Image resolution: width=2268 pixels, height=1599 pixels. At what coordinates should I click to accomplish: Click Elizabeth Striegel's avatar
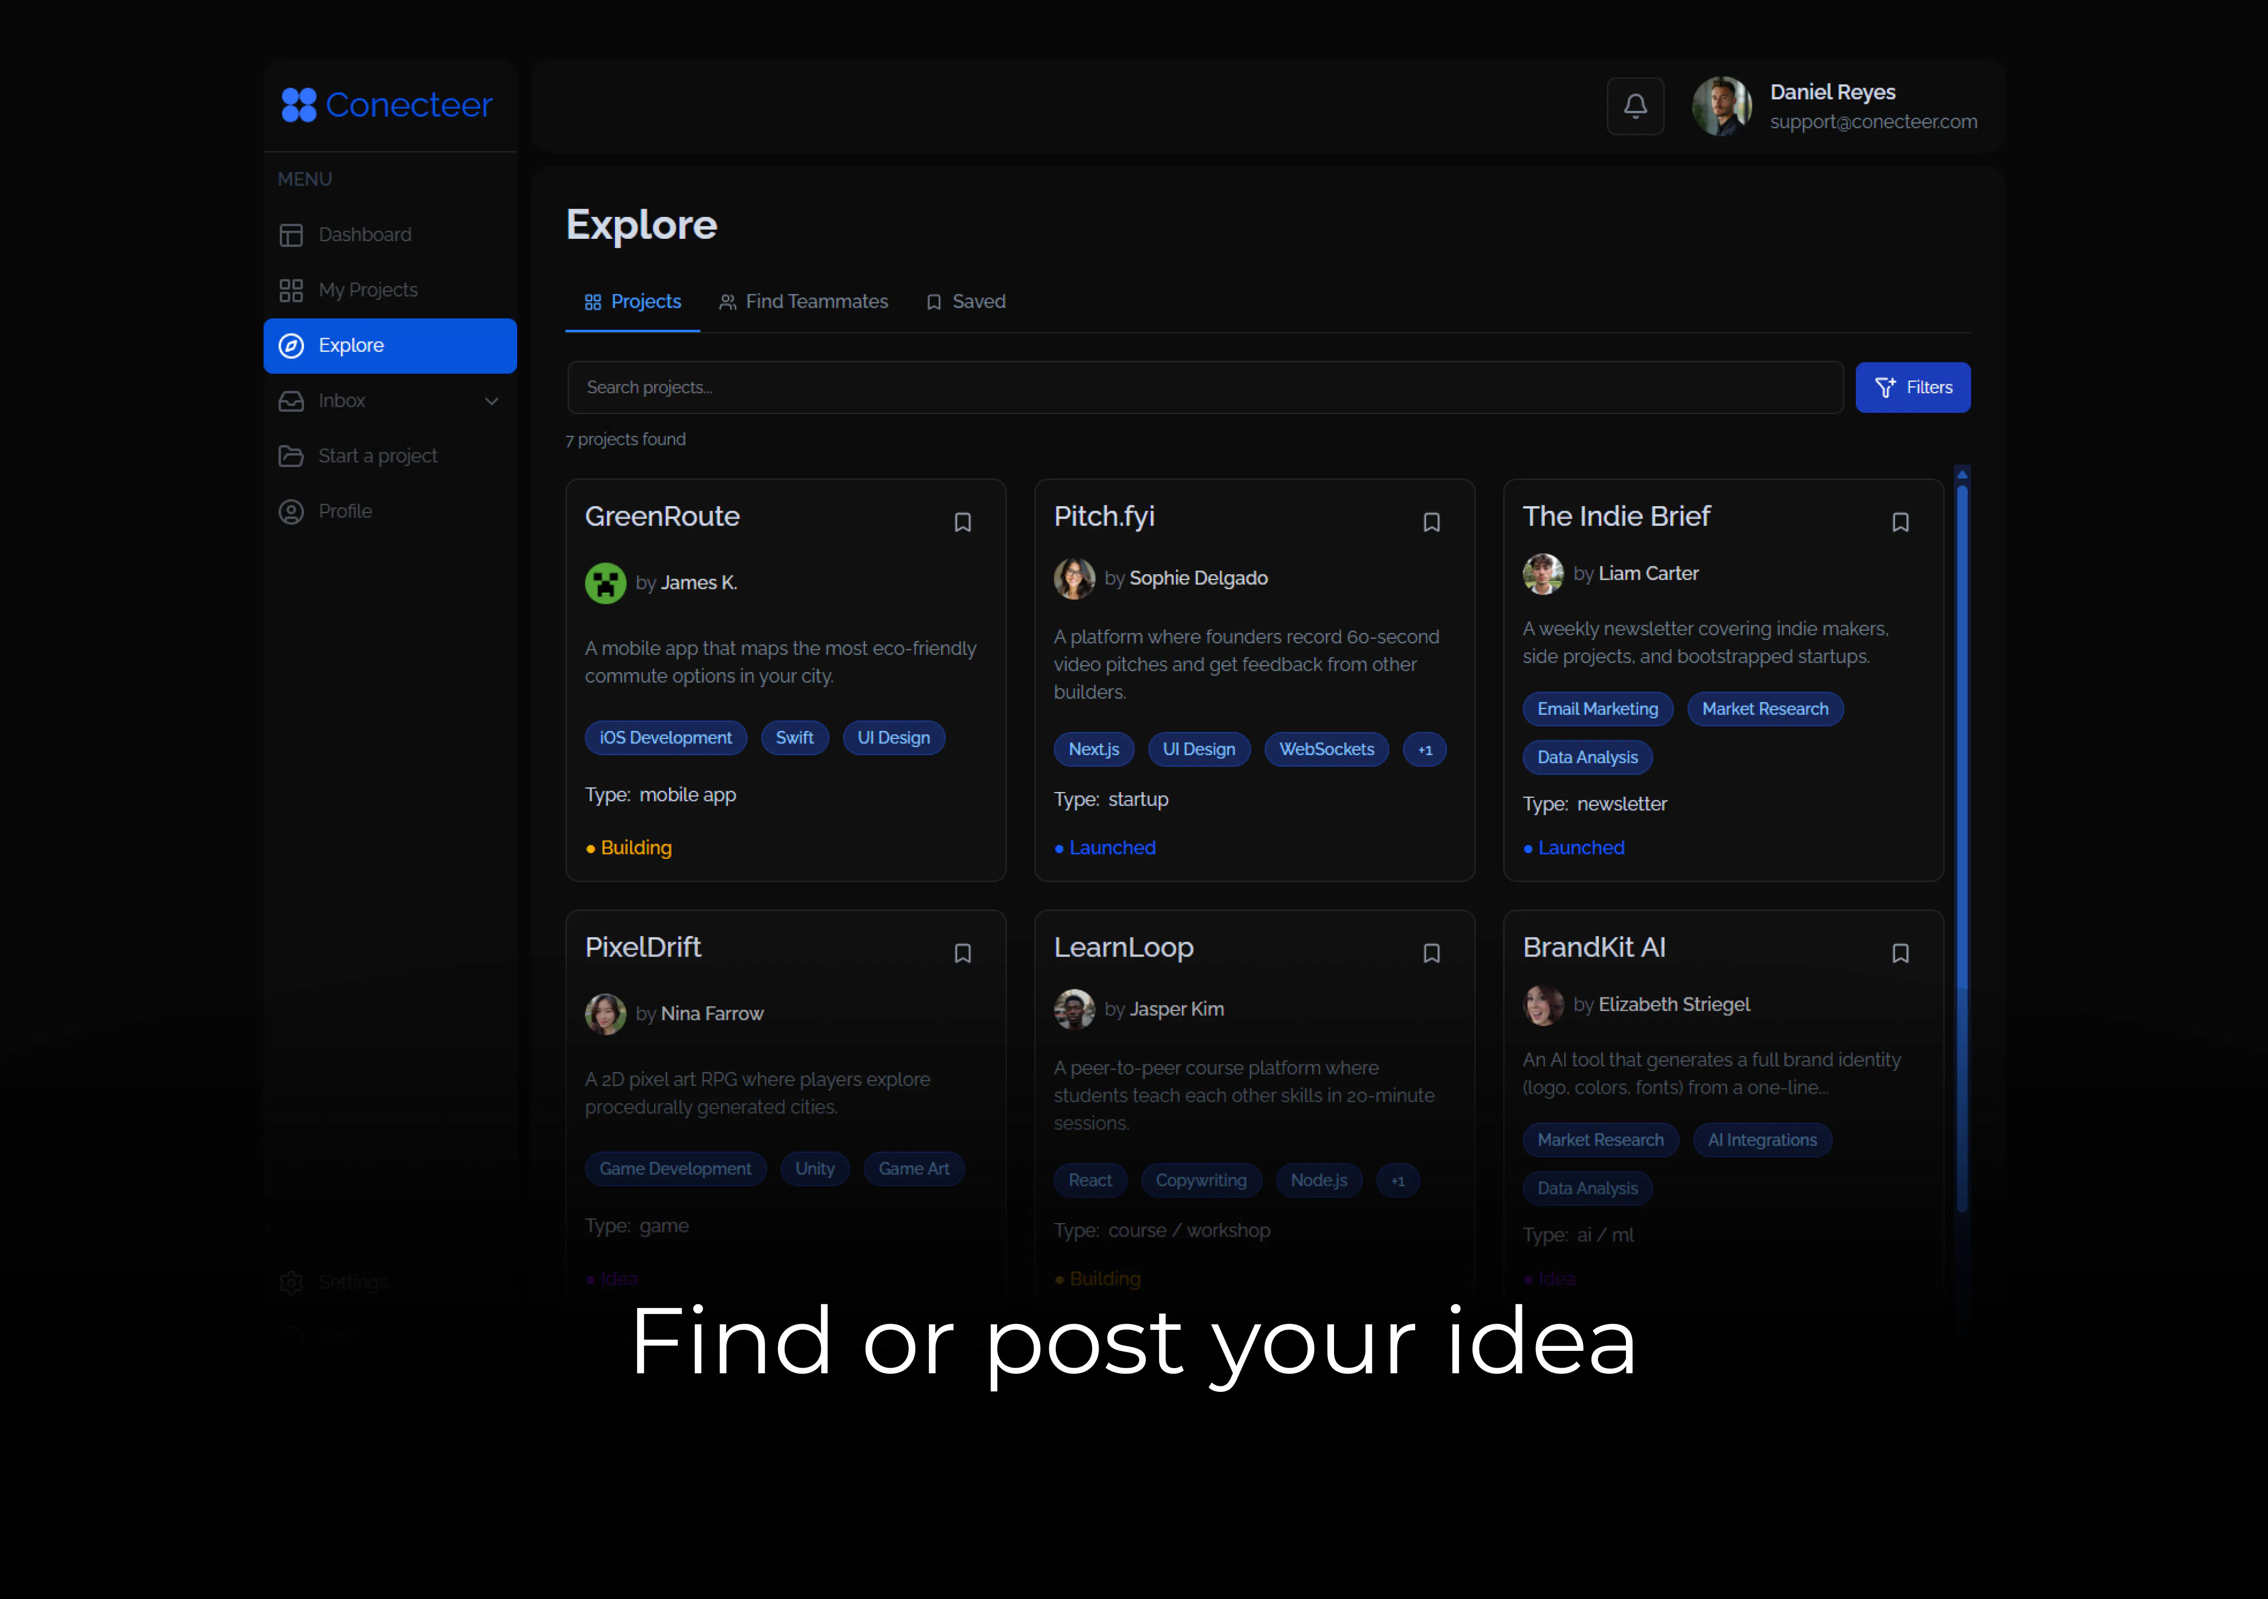(1543, 1005)
